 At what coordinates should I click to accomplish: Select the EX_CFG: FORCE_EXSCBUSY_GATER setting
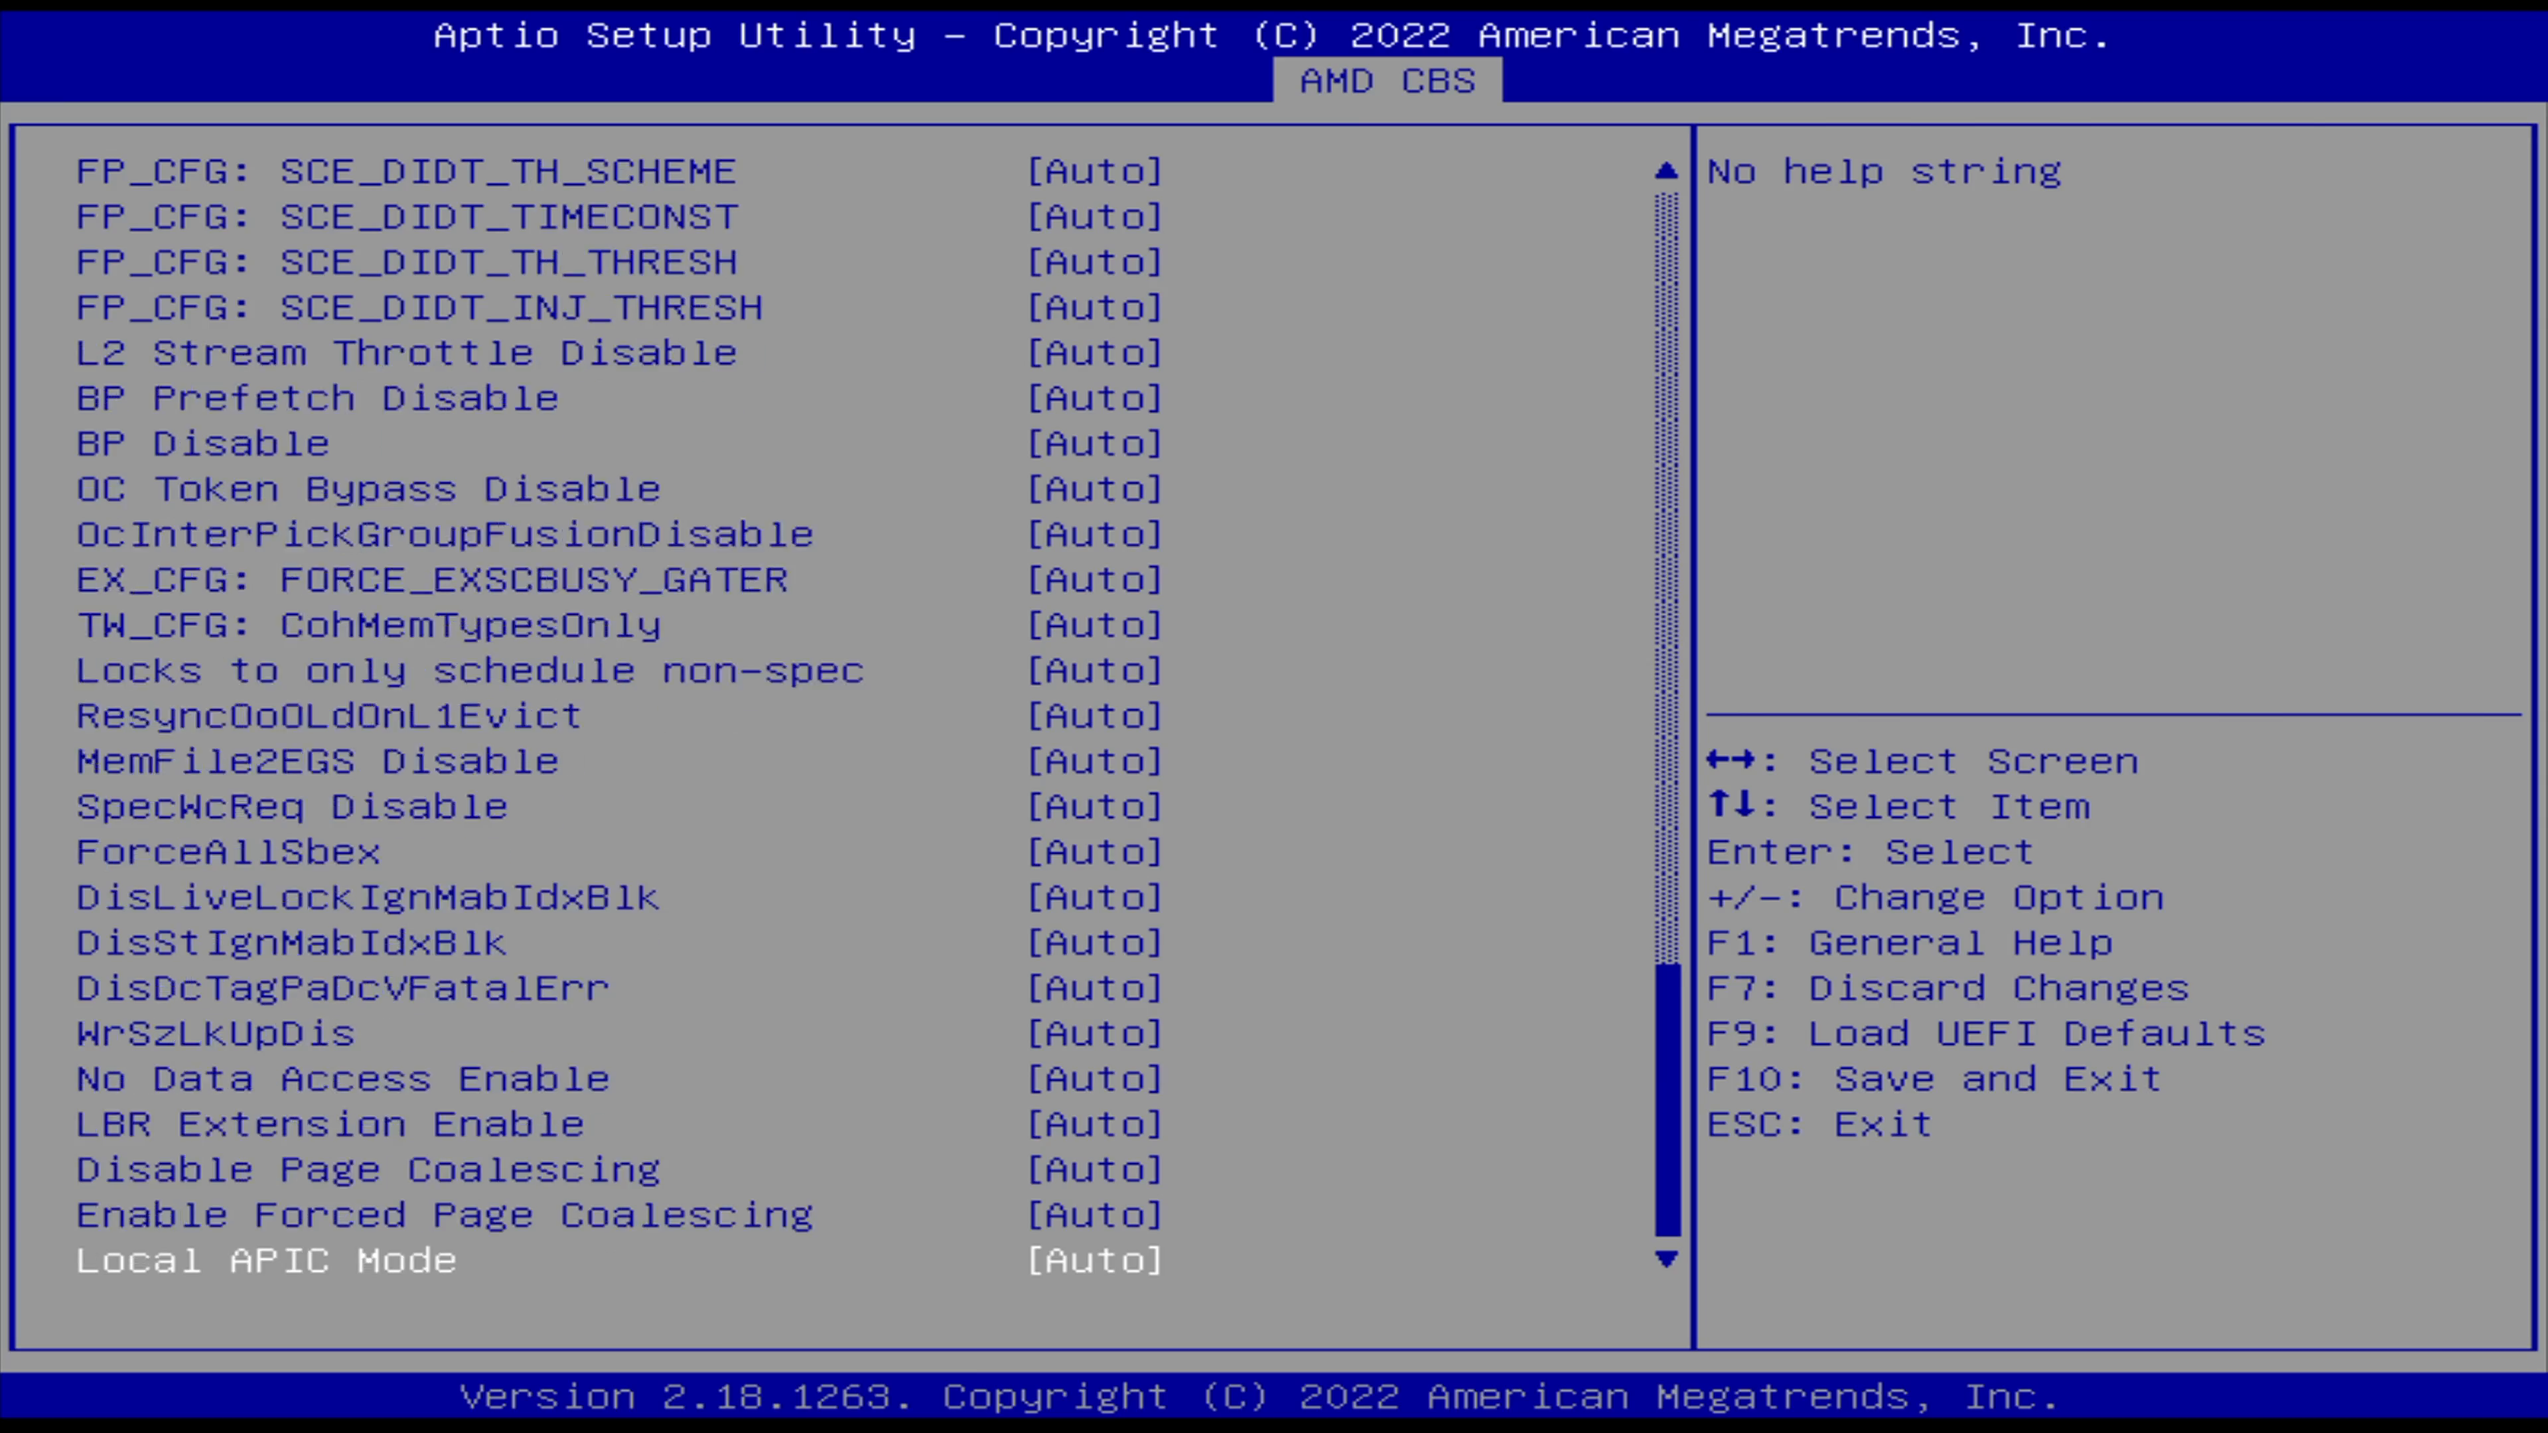(x=432, y=580)
